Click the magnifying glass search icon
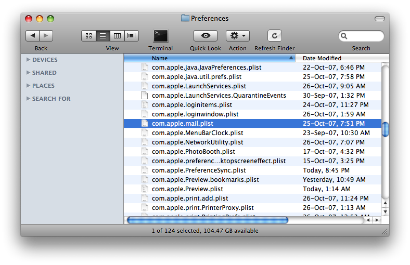 point(344,36)
